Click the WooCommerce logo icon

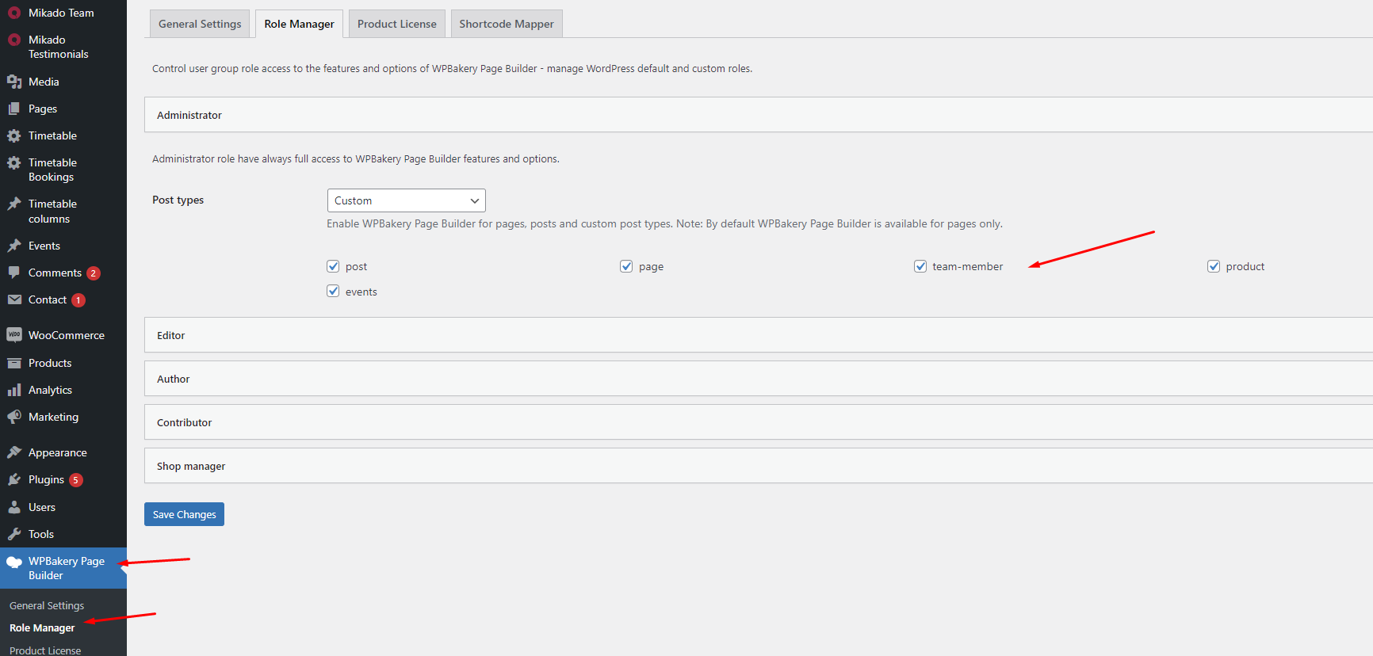(14, 335)
